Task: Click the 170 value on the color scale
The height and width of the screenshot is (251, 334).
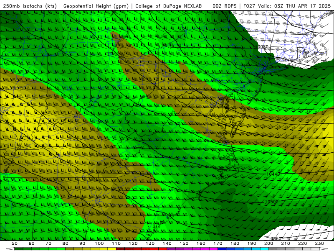Action: [x=218, y=243]
